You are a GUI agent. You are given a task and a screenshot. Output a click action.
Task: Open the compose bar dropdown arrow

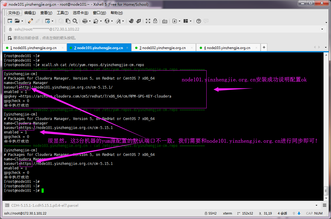tap(316, 205)
